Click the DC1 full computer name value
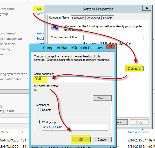Viewport: 155px width, 148px height. coord(37,90)
